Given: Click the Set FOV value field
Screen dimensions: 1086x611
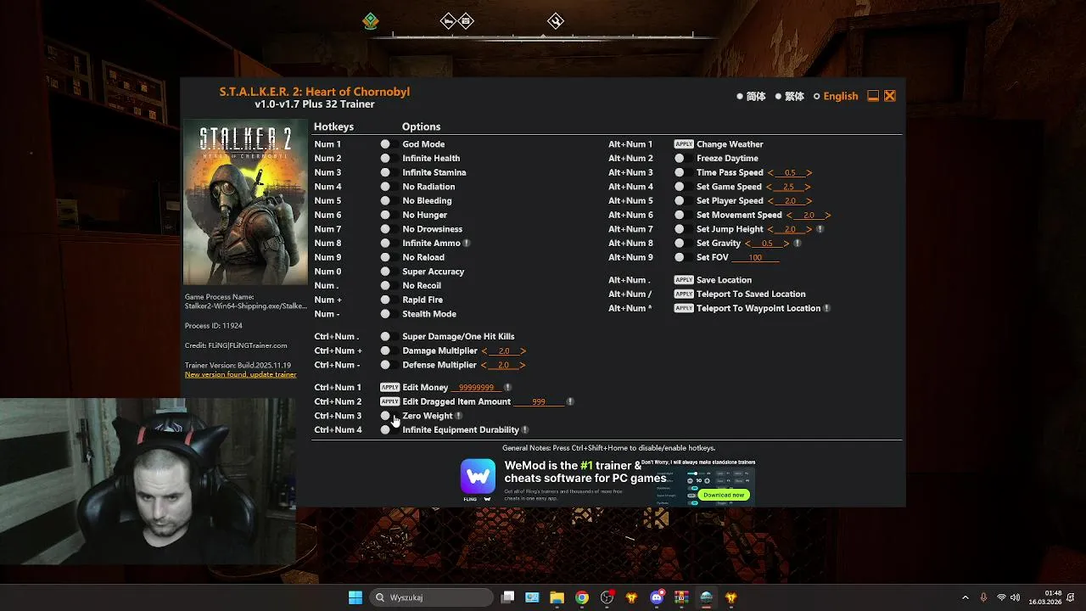Looking at the screenshot, I should [x=755, y=258].
